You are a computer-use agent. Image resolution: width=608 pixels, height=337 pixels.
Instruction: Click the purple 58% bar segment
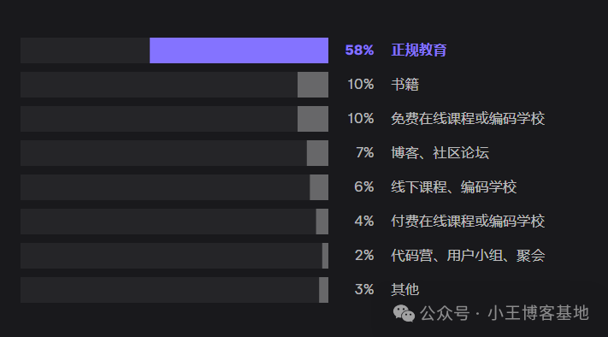point(239,50)
